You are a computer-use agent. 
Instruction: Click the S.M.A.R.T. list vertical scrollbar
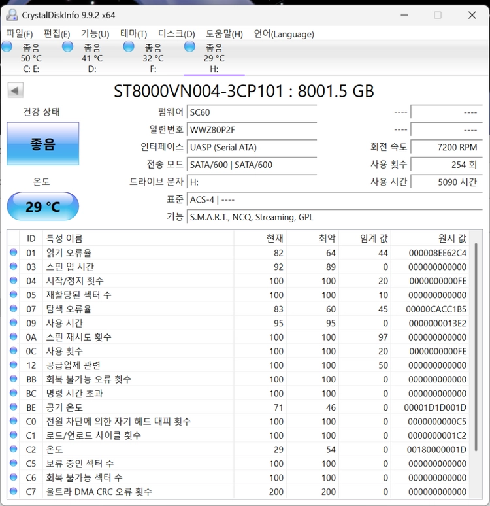[x=476, y=347]
